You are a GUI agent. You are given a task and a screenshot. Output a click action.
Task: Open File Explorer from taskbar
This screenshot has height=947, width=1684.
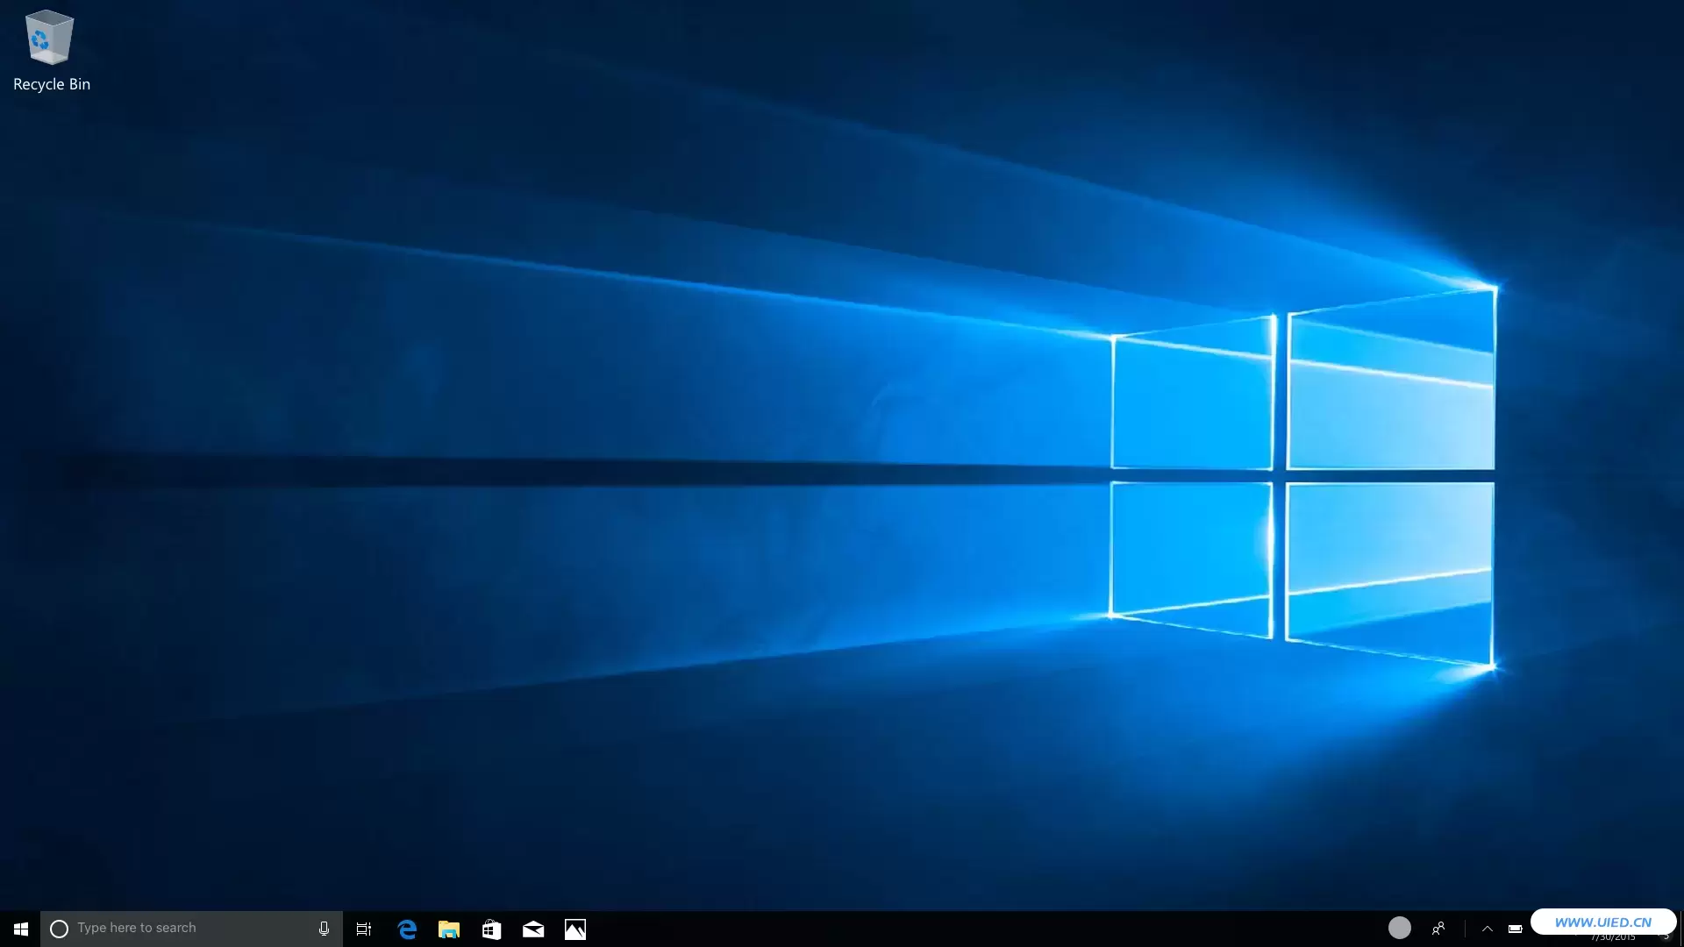449,929
